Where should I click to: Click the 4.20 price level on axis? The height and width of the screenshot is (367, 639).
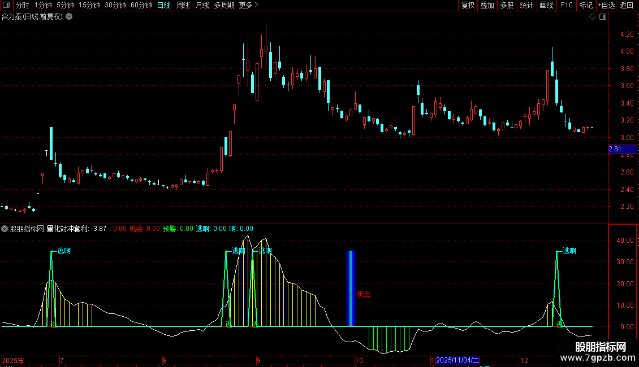coord(627,34)
